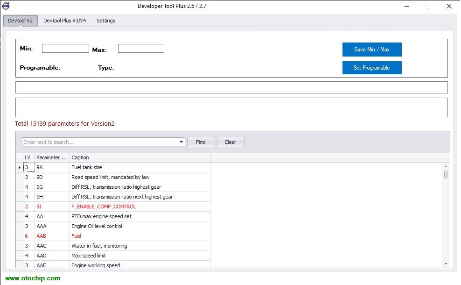This screenshot has height=285, width=461.
Task: Click parameter cell AAC
Action: [x=52, y=246]
